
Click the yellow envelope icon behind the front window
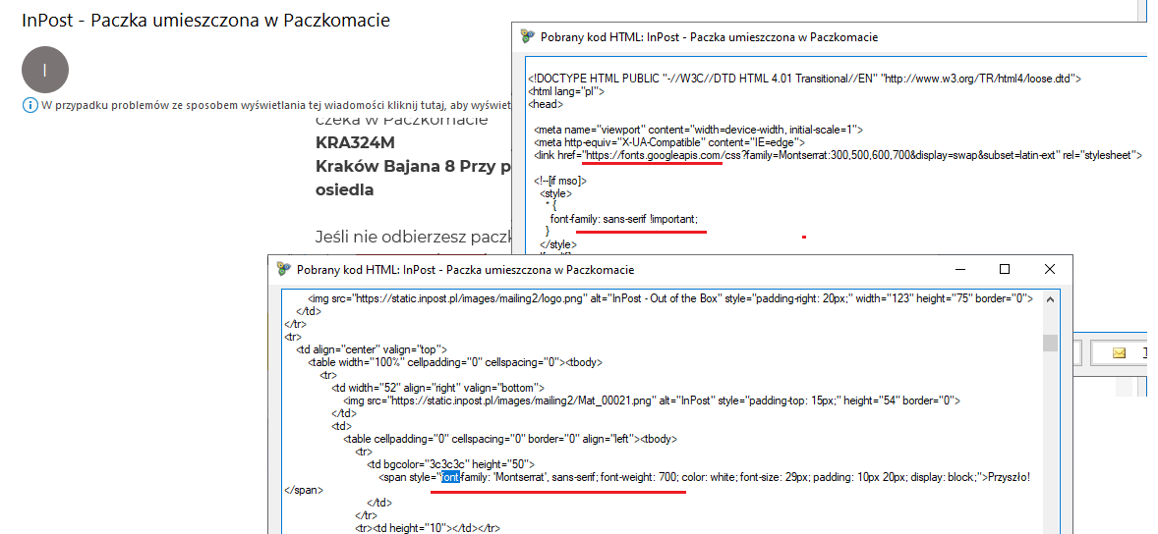1119,353
